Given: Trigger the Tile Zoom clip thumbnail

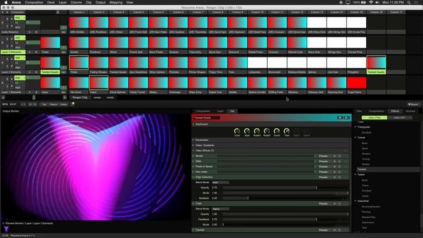Looking at the screenshot, I should pos(79,83).
